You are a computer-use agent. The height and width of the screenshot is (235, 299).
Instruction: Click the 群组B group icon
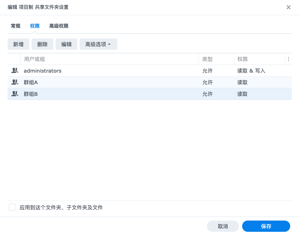coord(15,94)
